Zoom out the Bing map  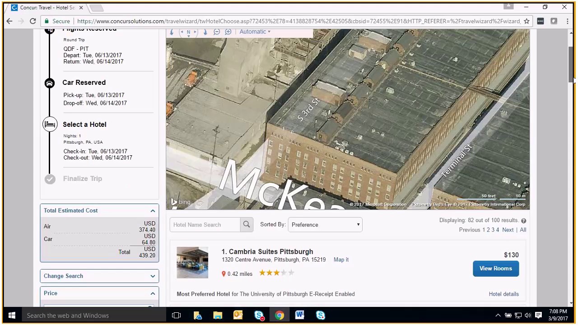(x=217, y=32)
